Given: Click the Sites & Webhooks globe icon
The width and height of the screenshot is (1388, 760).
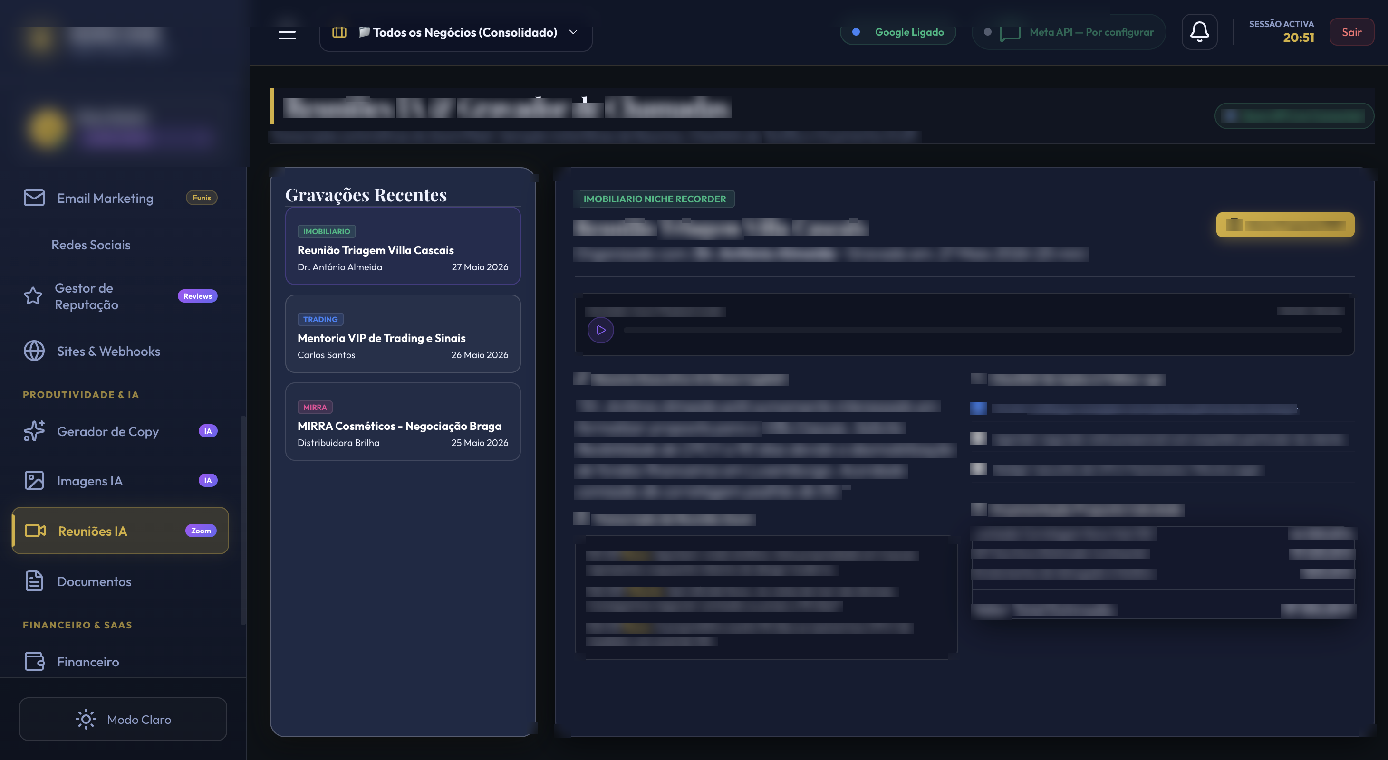Looking at the screenshot, I should [x=34, y=351].
